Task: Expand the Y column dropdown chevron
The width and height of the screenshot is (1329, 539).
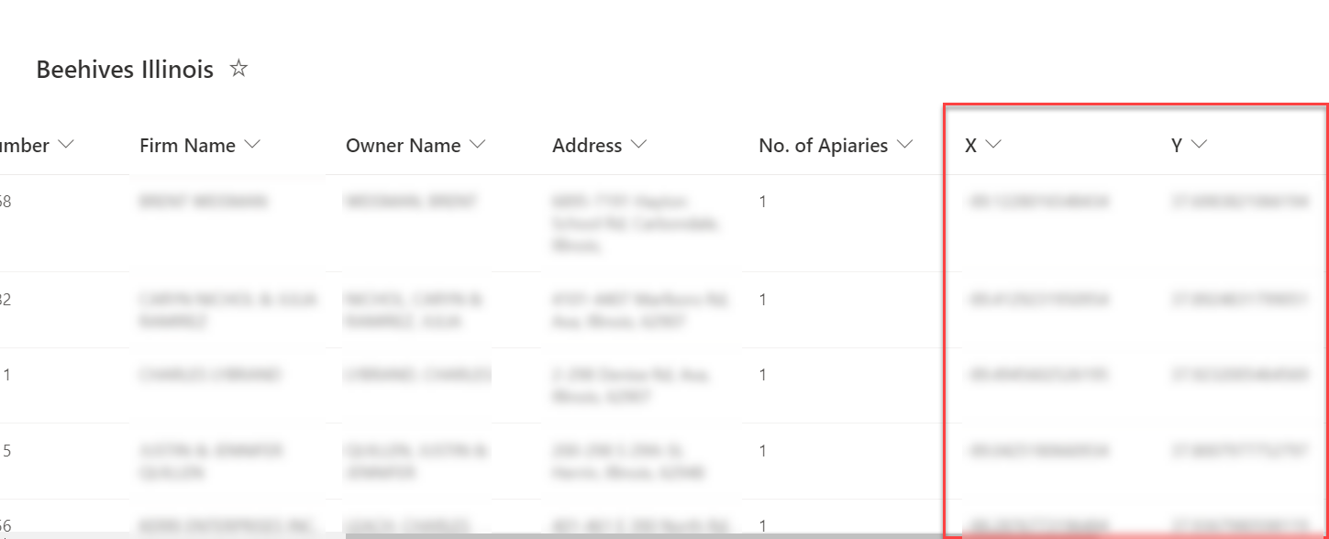Action: click(1199, 145)
